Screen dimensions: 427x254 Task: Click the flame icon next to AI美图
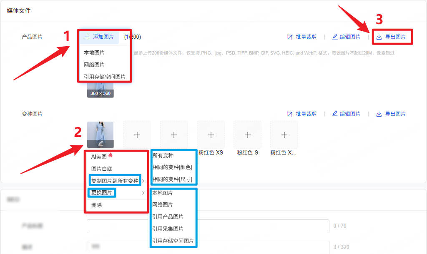110,155
